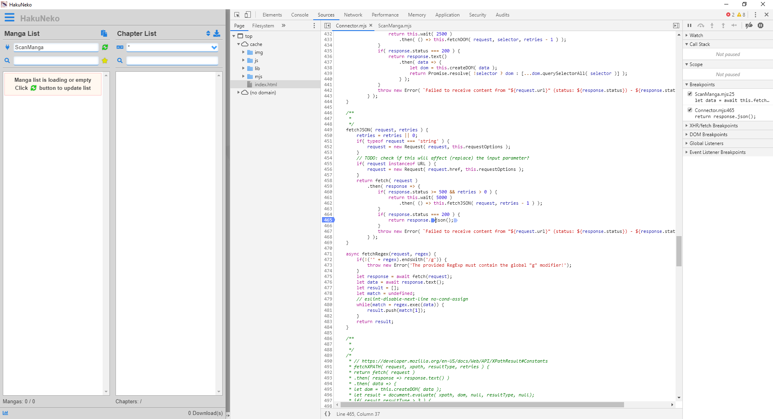Toggle the debugger sidebar panel icon
This screenshot has height=419, width=773.
(x=676, y=25)
